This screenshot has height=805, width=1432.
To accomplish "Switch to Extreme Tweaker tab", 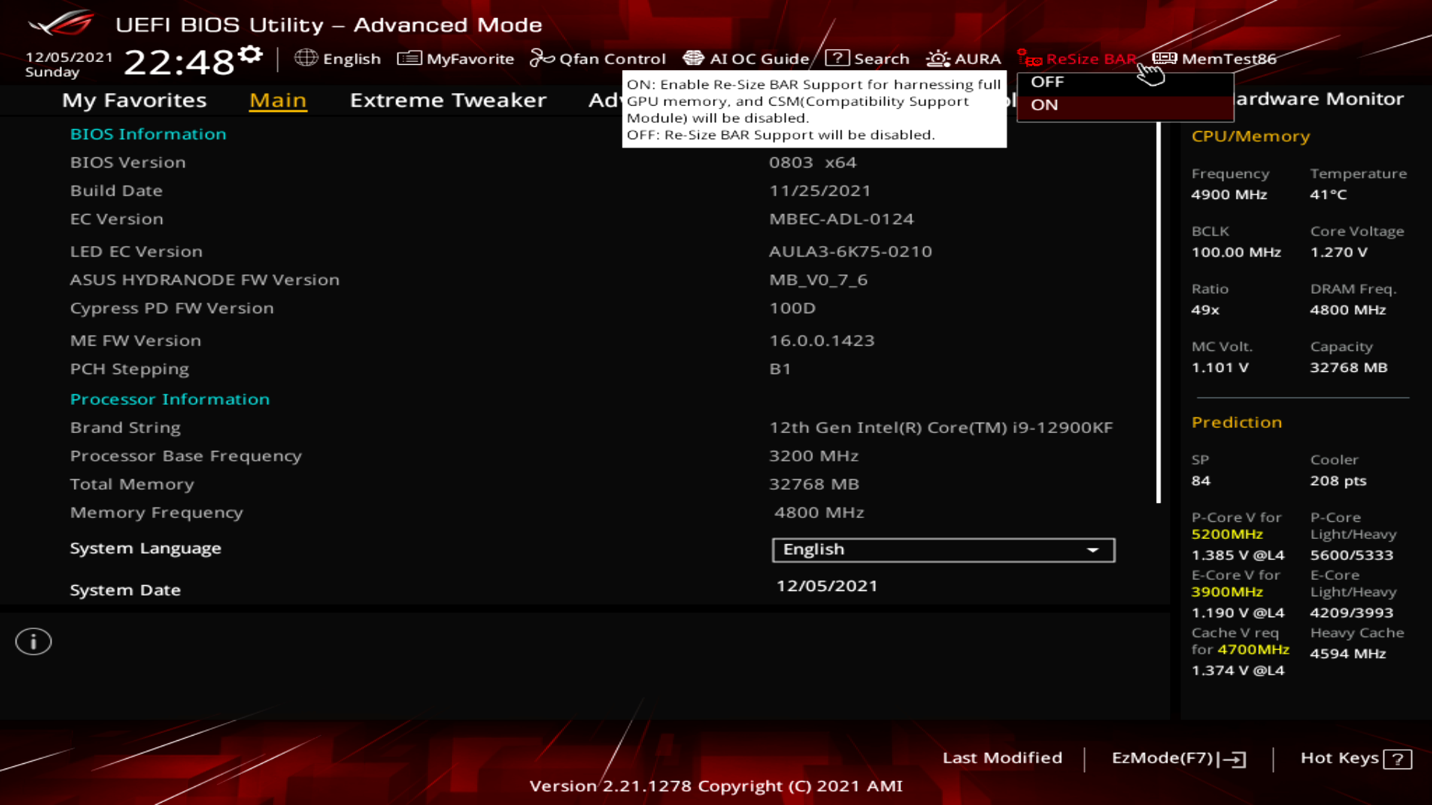I will point(447,100).
